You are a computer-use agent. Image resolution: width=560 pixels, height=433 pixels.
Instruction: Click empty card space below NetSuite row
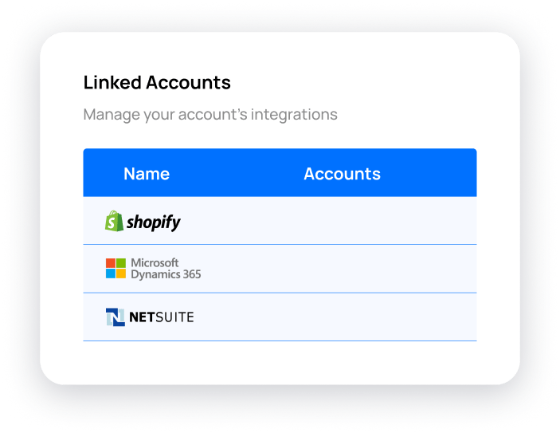pyautogui.click(x=279, y=363)
